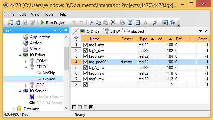Click the green Run Project button
This screenshot has width=213, height=120.
coord(53,23)
